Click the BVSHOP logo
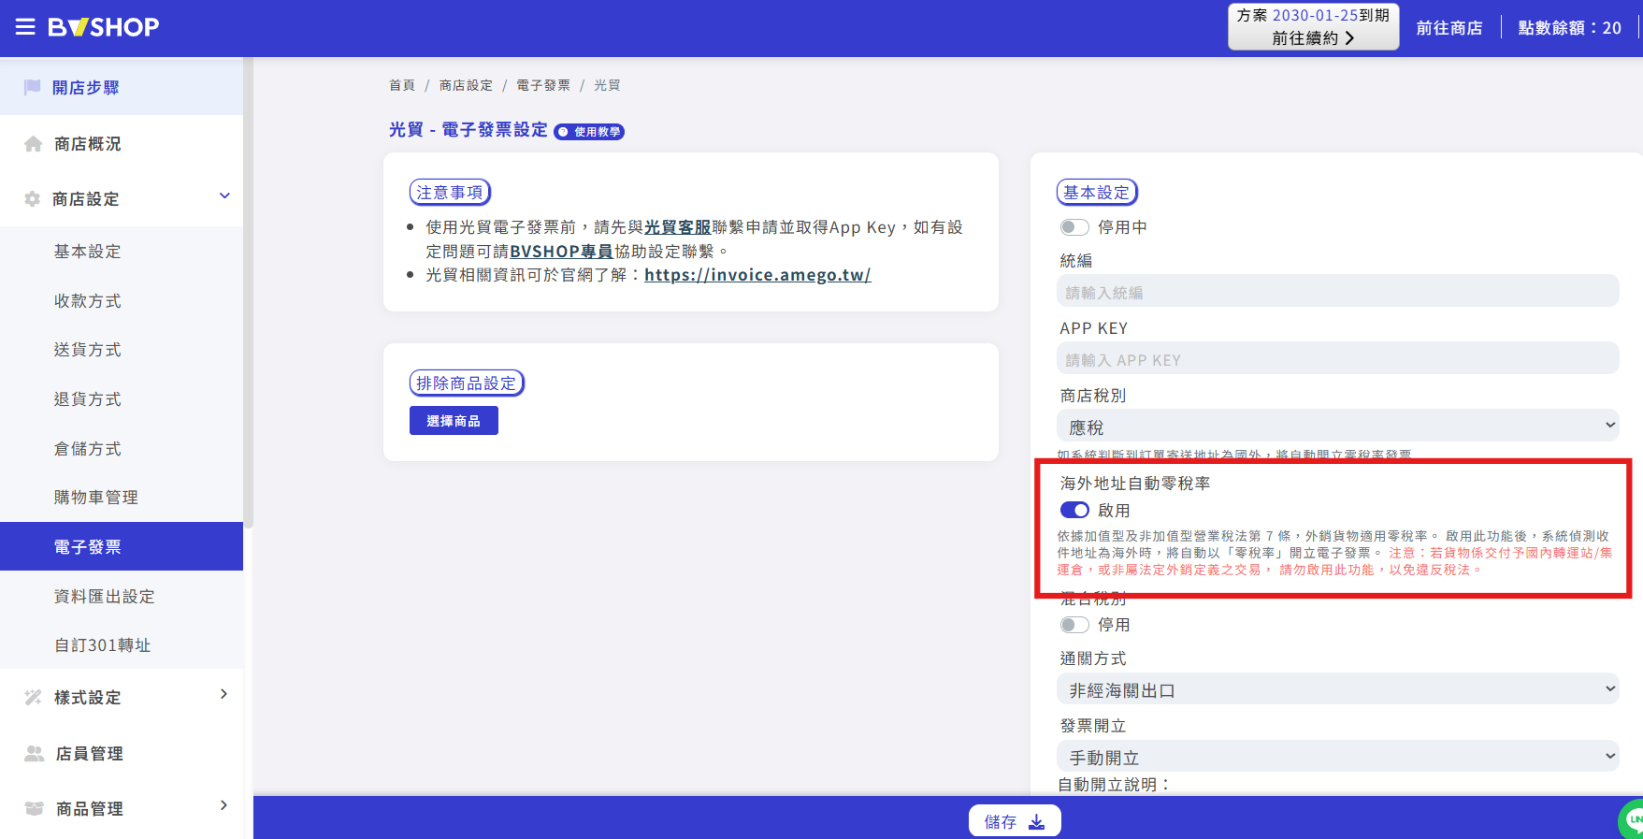 pos(104,27)
